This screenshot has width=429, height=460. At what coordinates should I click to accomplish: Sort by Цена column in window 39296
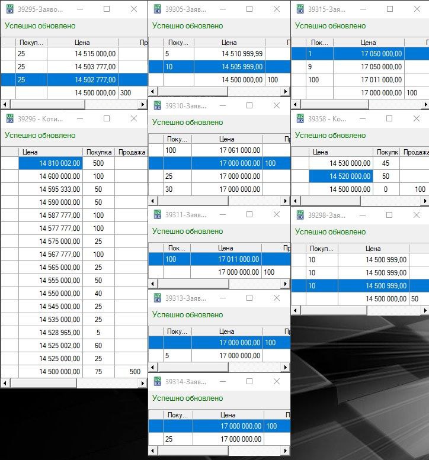pyautogui.click(x=50, y=152)
